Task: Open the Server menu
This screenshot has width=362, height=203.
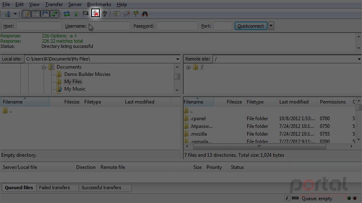Action: [x=75, y=4]
